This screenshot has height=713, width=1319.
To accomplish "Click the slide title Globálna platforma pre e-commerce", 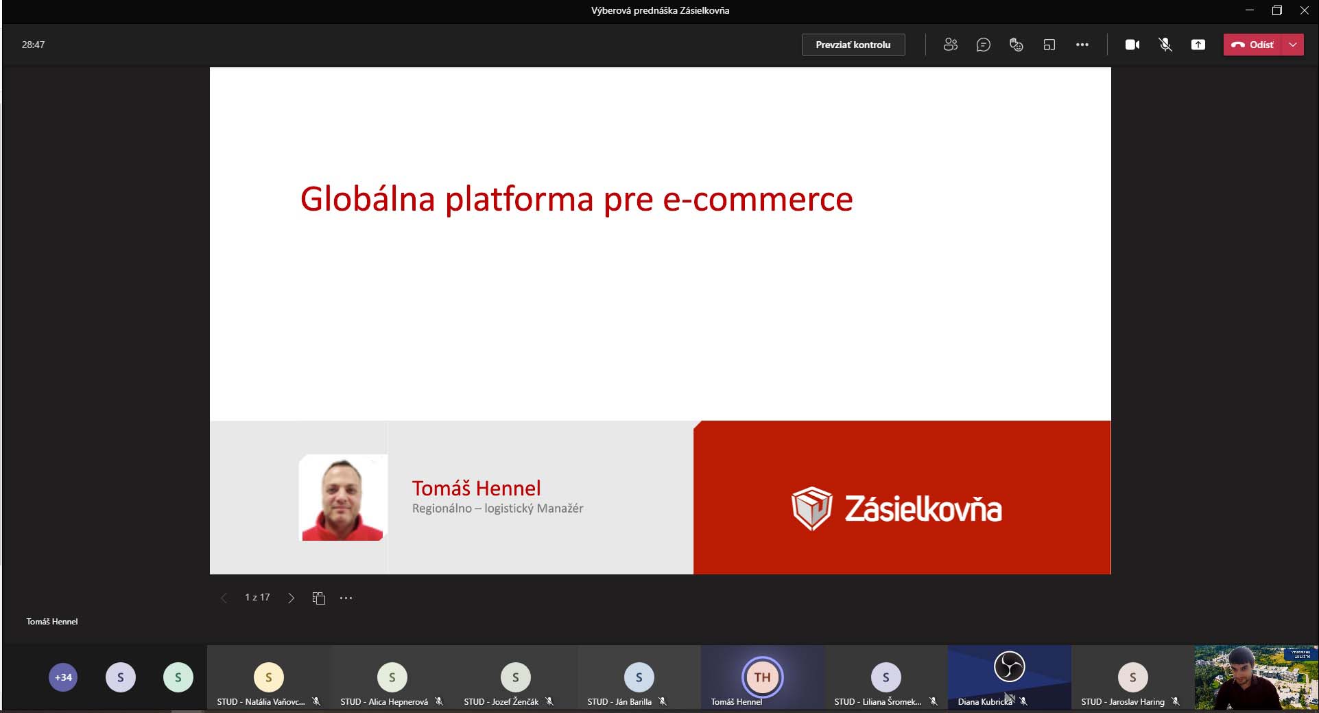I will click(576, 200).
